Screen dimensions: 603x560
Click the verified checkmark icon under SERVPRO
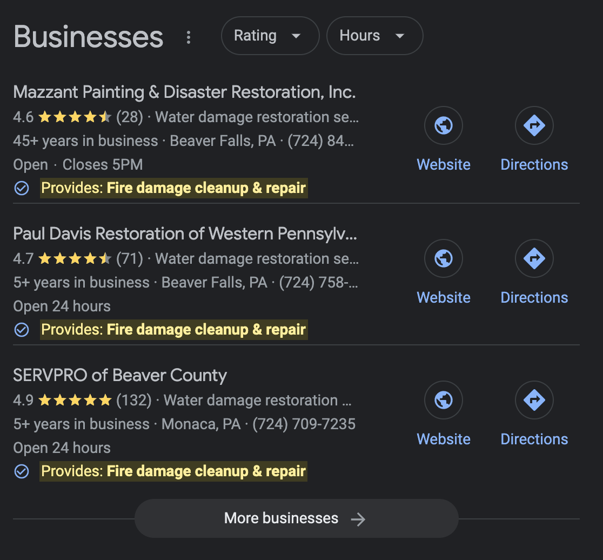(x=22, y=471)
